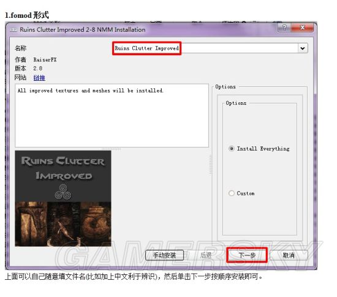Image resolution: width=337 pixels, height=297 pixels.
Task: Close the NMM Installation dialog
Action: (x=302, y=28)
